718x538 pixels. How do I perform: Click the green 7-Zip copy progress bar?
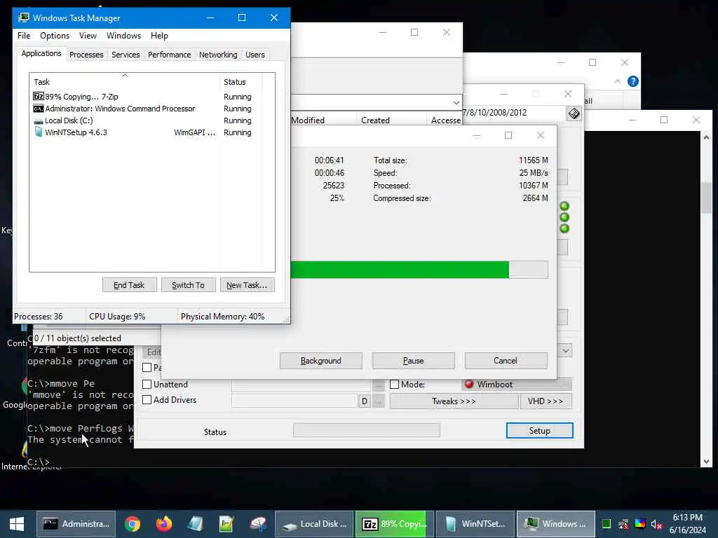pyautogui.click(x=419, y=270)
